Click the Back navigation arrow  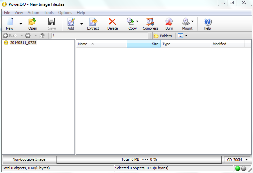tap(5, 36)
